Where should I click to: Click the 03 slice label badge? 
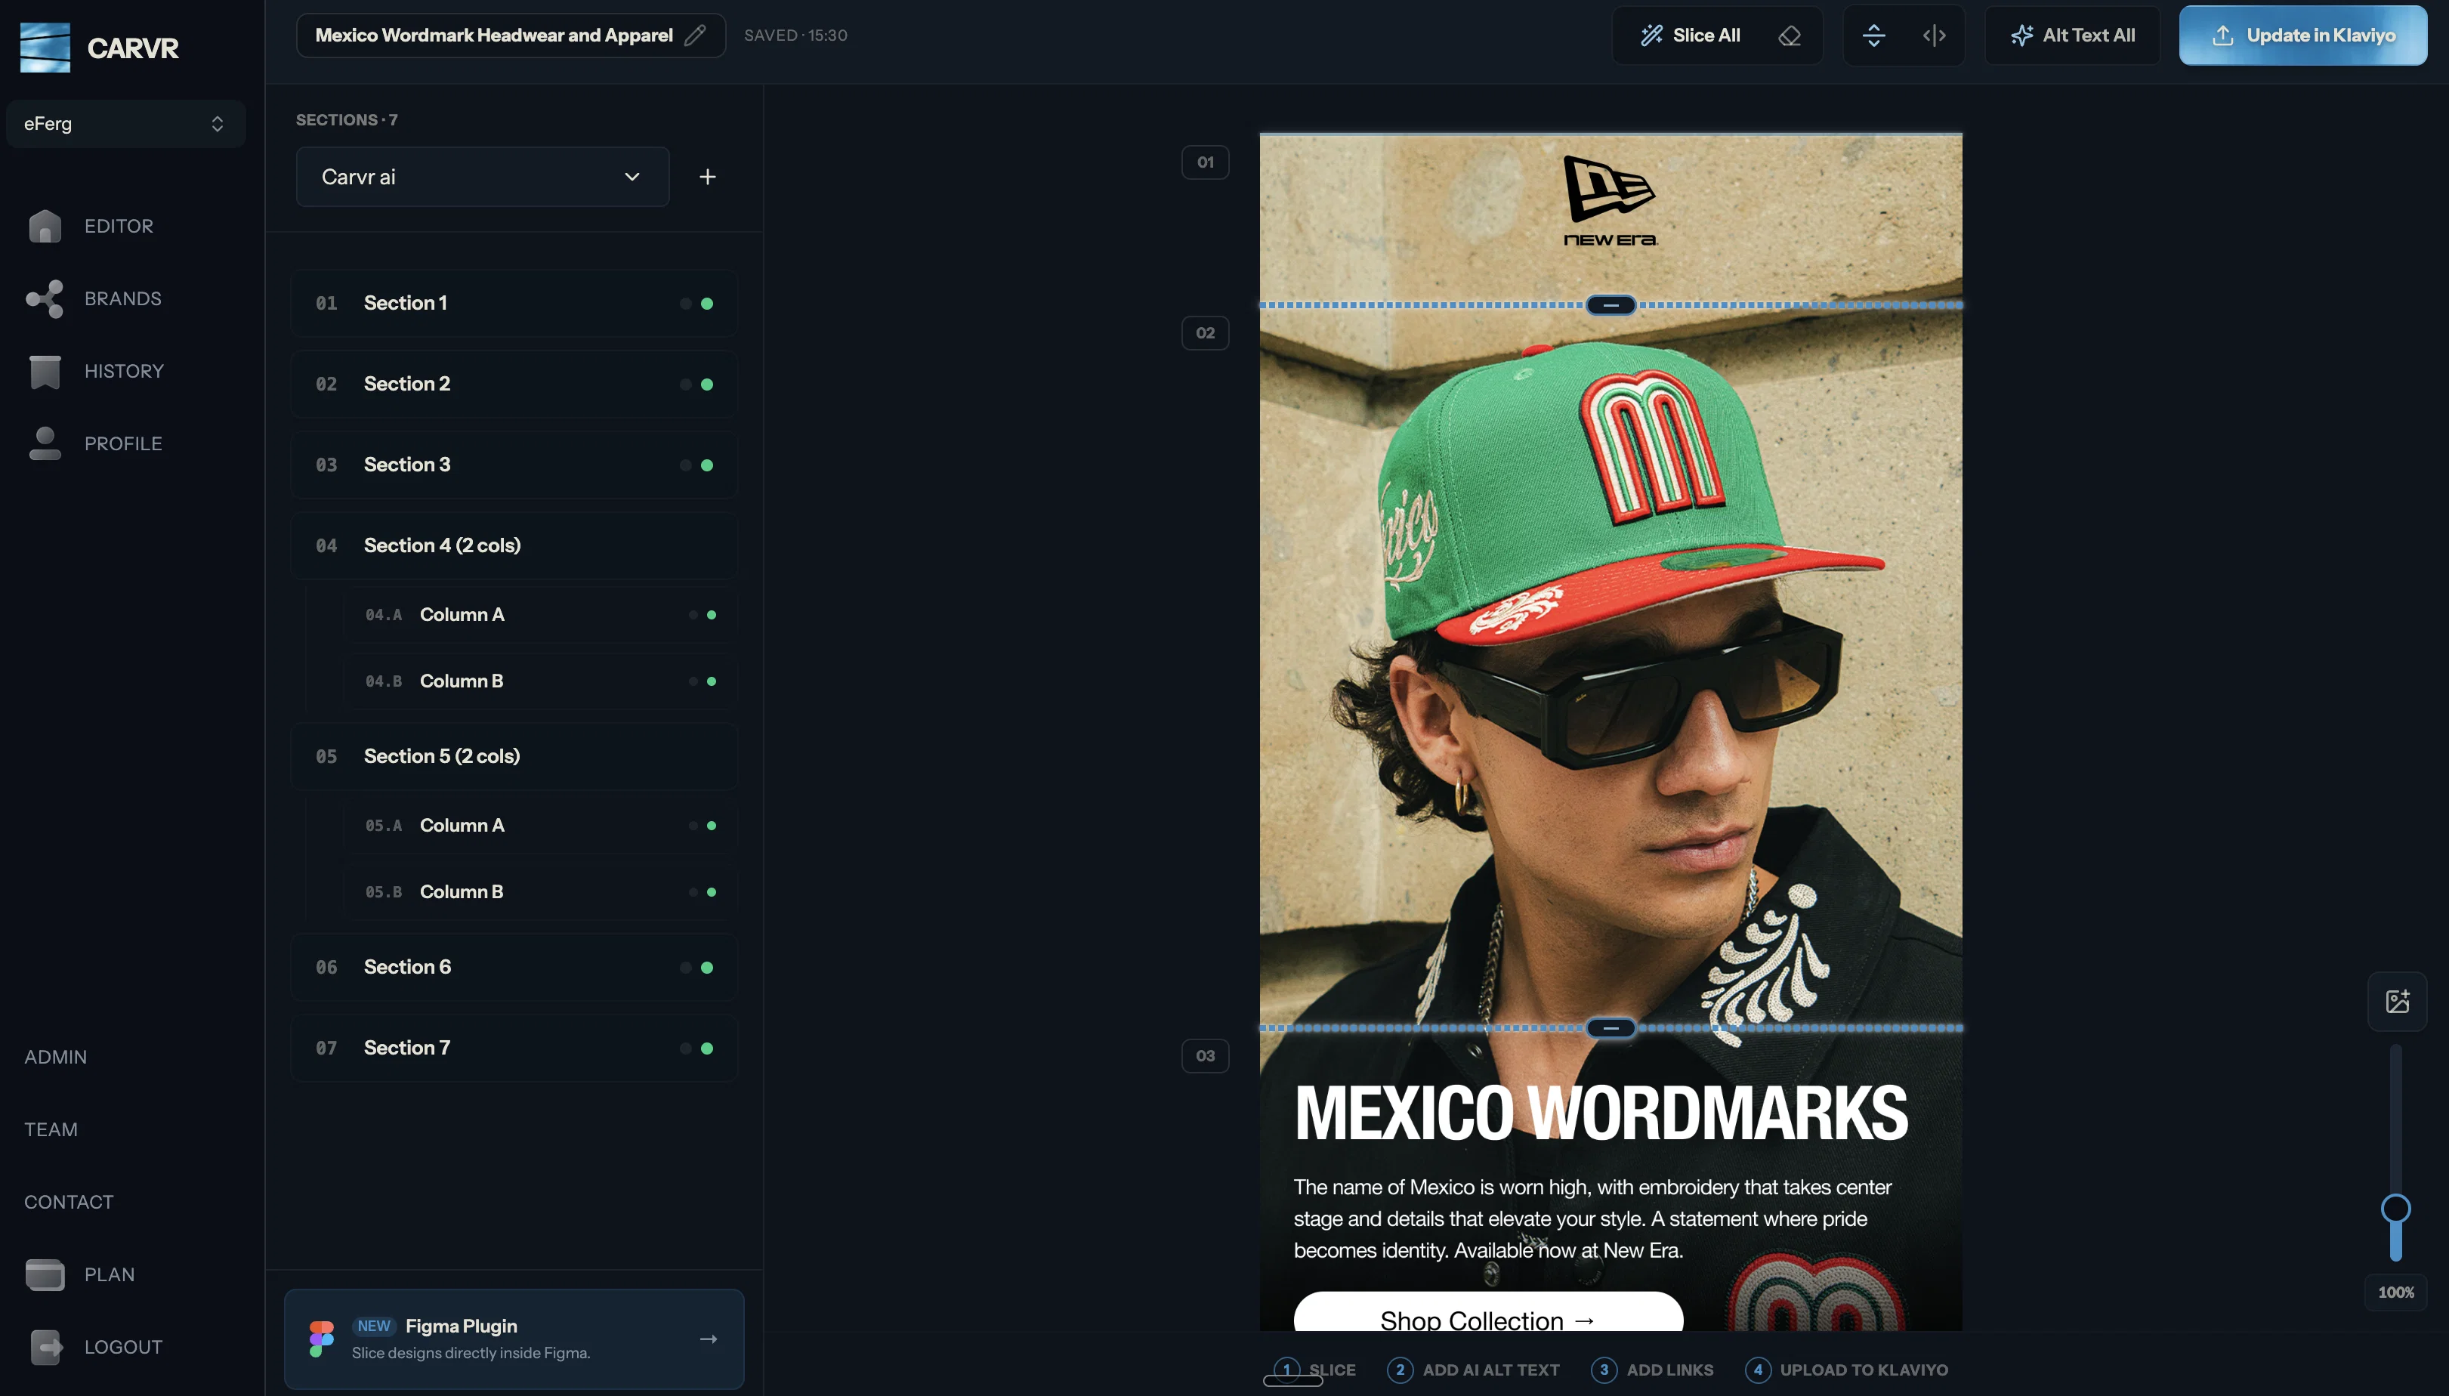coord(1205,1055)
